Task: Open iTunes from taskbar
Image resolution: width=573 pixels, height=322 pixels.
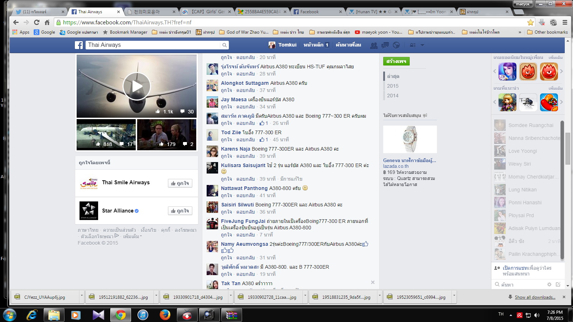Action: (x=143, y=315)
